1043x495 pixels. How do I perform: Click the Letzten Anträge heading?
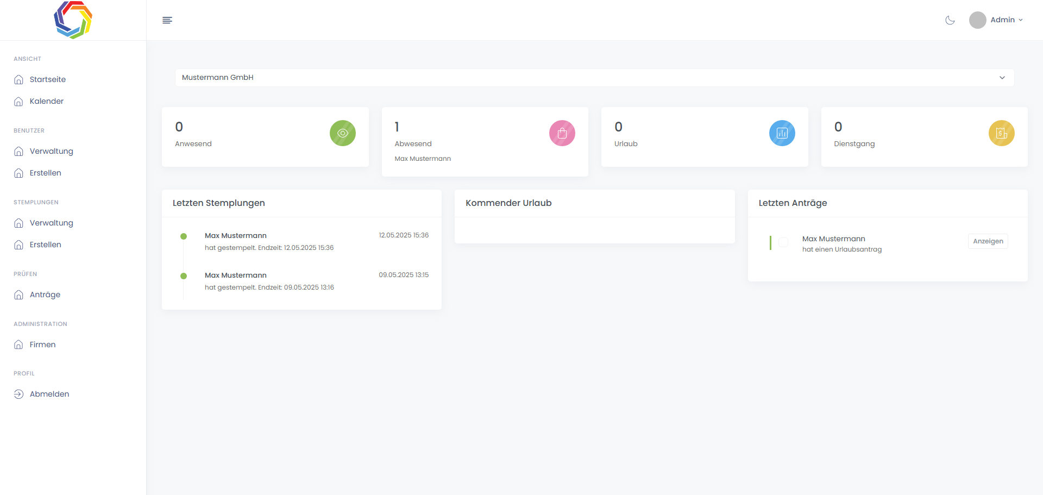click(793, 203)
